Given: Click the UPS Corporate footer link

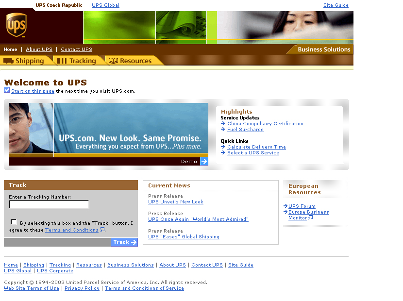Looking at the screenshot, I should 55,271.
